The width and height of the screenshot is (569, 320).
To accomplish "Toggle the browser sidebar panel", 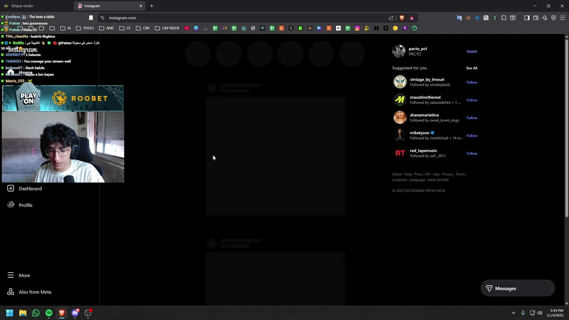I will coord(527,18).
